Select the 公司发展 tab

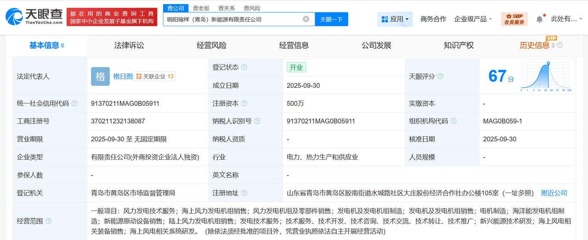click(x=376, y=45)
